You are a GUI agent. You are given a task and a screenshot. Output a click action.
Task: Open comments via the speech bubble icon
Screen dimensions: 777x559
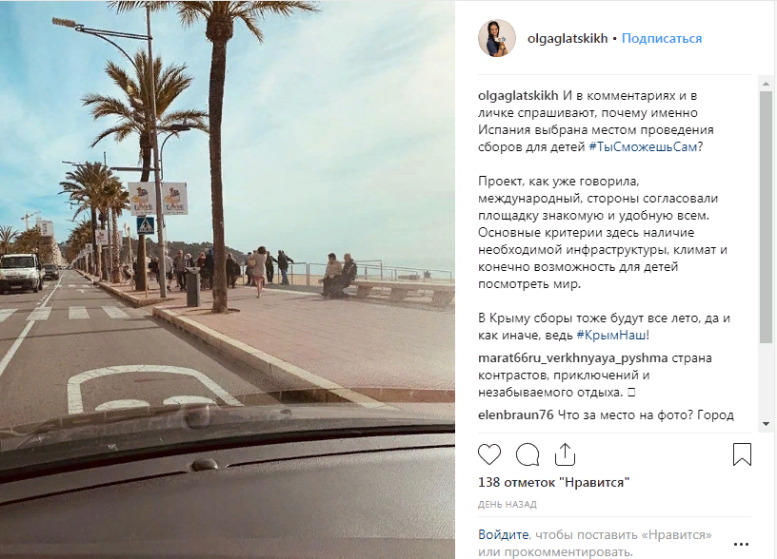528,454
